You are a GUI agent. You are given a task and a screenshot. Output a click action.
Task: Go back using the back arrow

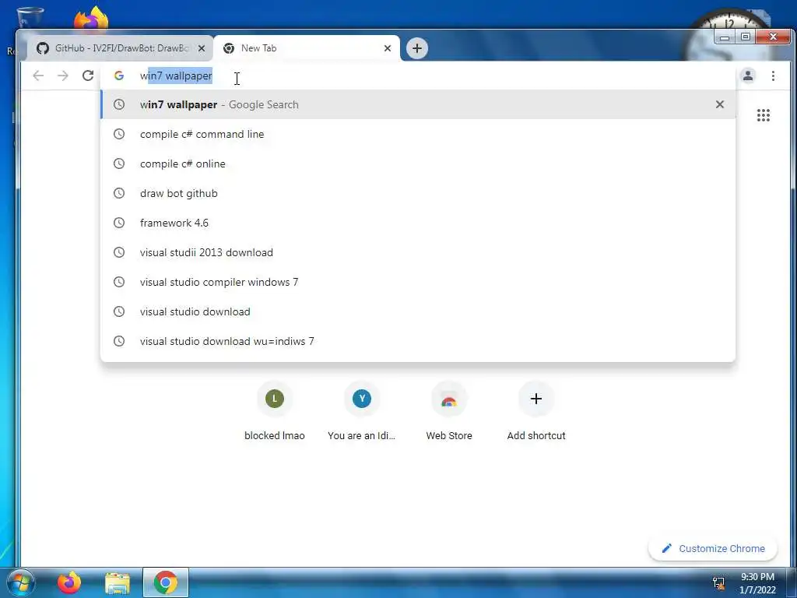38,76
